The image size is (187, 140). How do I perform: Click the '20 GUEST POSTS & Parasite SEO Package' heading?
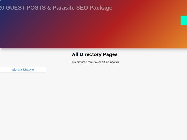56,8
